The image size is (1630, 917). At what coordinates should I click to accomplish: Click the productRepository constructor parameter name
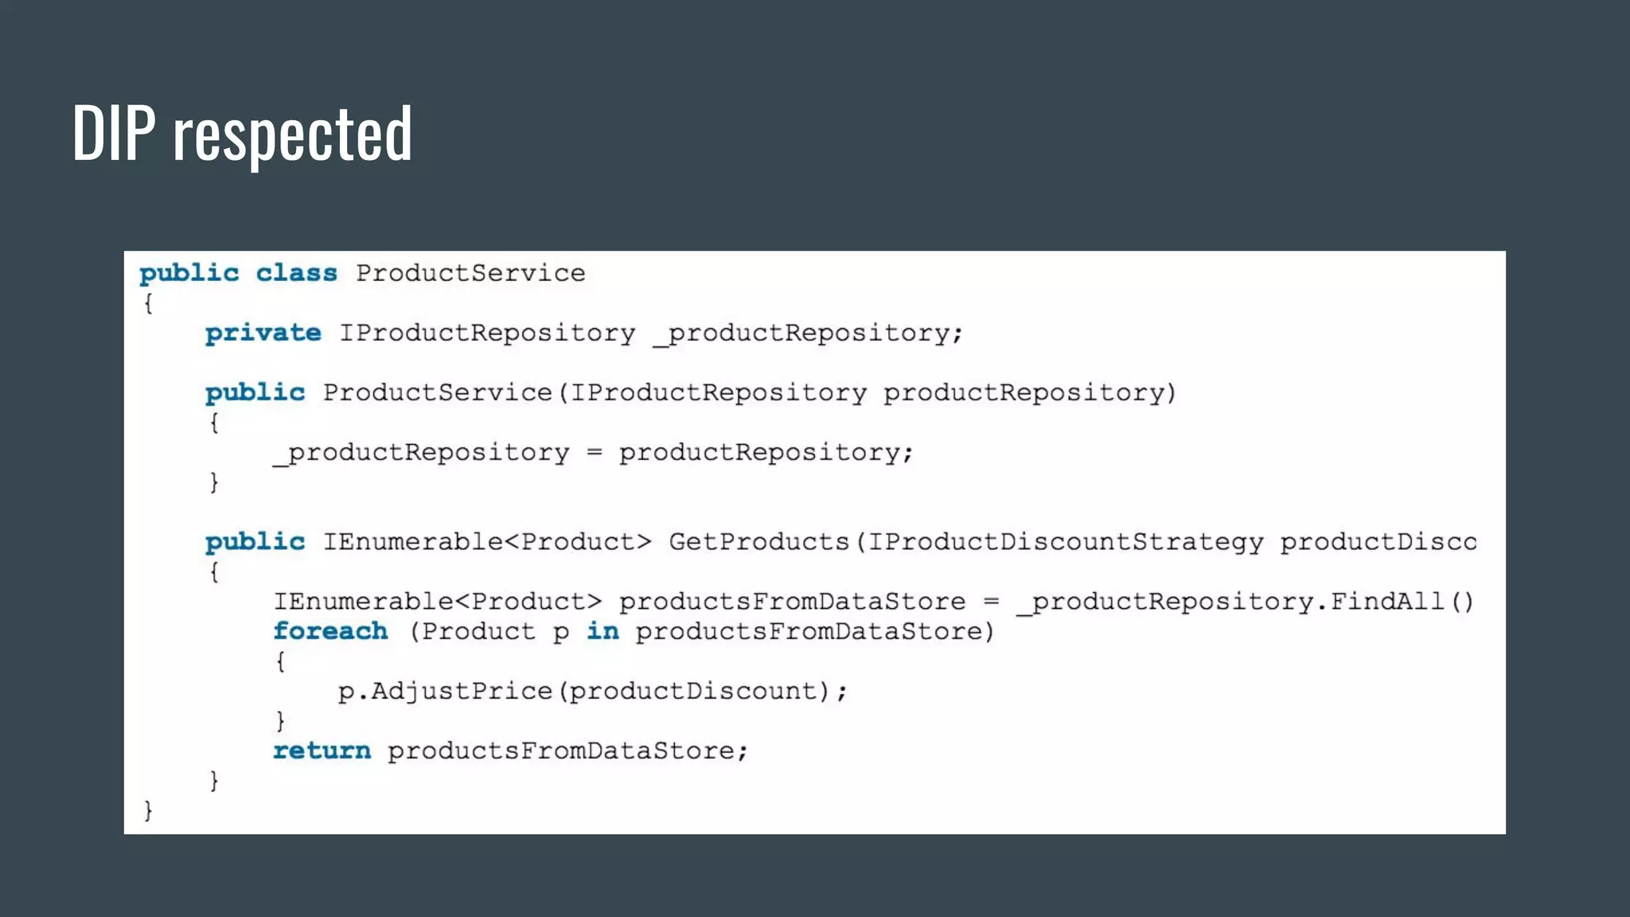click(x=1024, y=392)
